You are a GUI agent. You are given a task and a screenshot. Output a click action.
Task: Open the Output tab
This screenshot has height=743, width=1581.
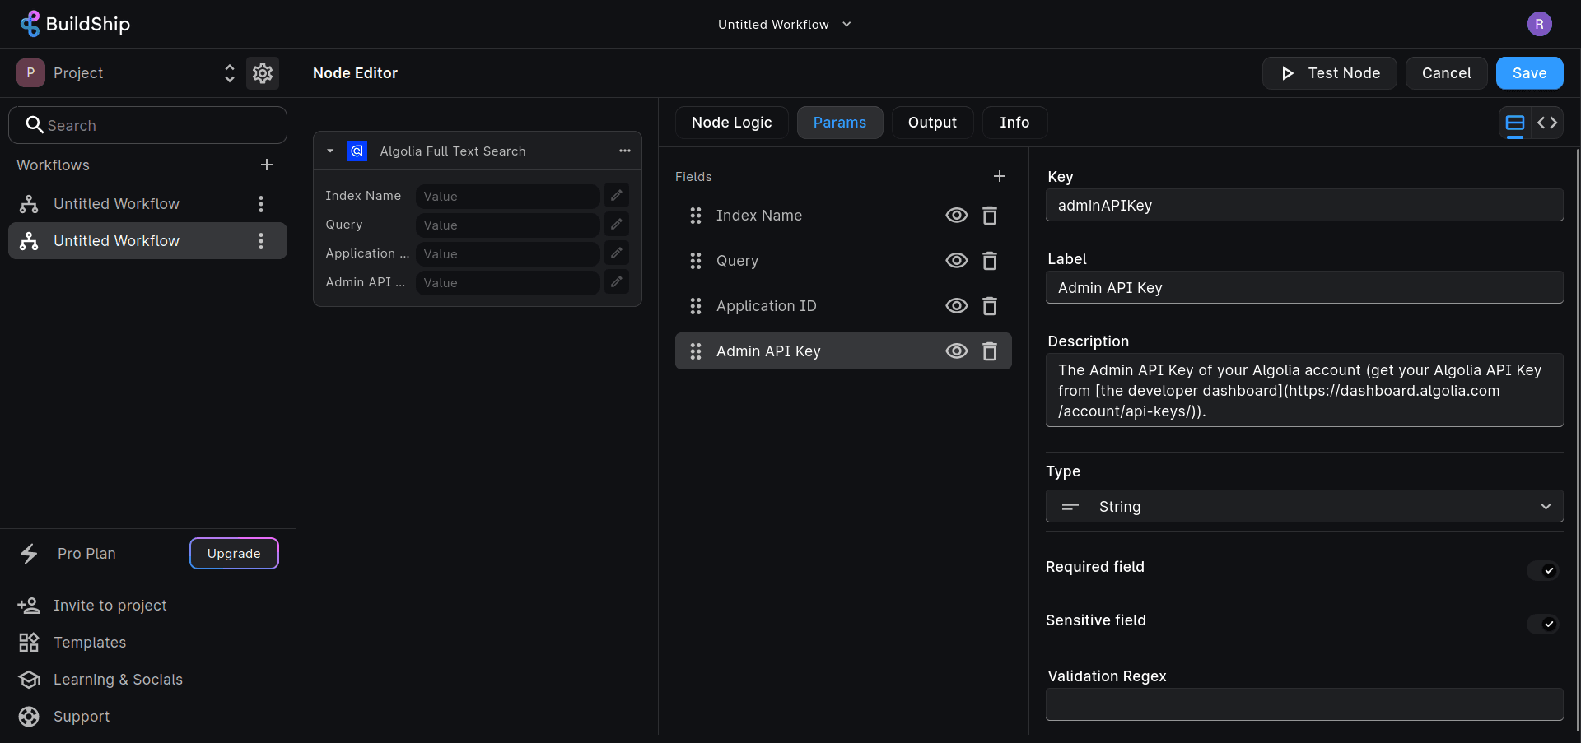point(932,123)
